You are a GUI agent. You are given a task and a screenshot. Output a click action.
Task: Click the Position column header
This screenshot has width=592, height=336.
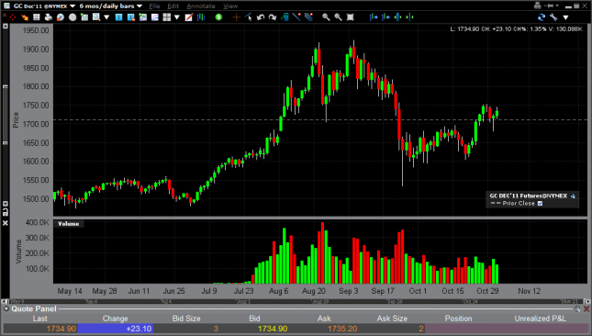[458, 319]
